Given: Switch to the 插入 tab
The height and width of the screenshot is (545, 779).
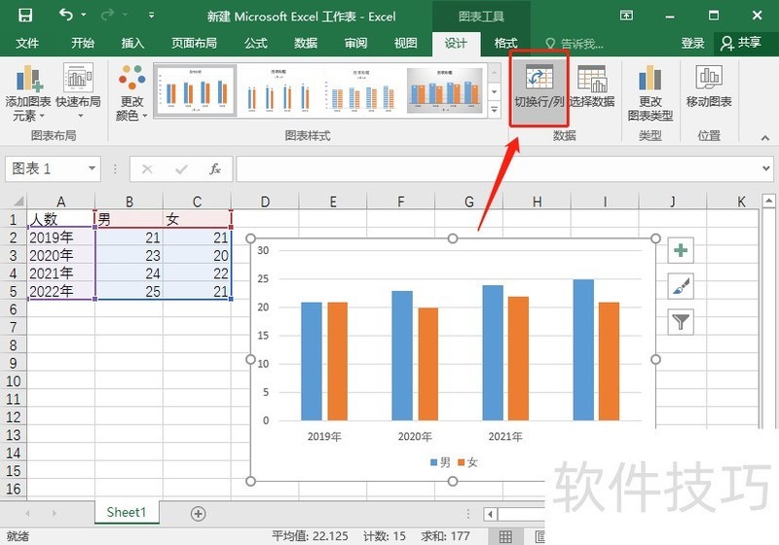Looking at the screenshot, I should 132,43.
